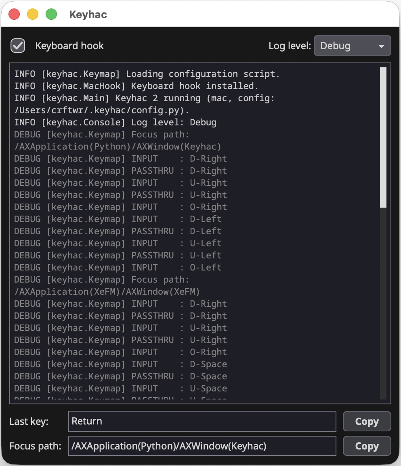Click the 'PASSTHRU : D-Left' log line
The width and height of the screenshot is (401, 466).
[x=118, y=231]
